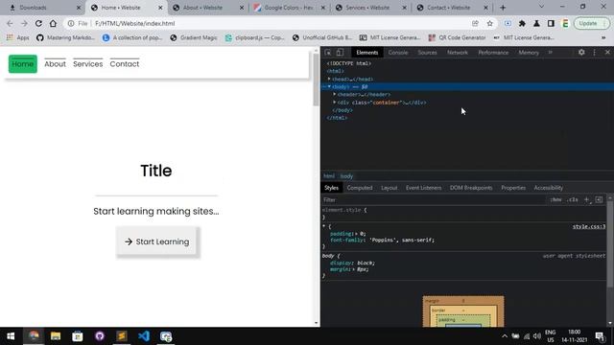This screenshot has width=614, height=345.
Task: Click the share page icon in address bar
Action: [476, 23]
